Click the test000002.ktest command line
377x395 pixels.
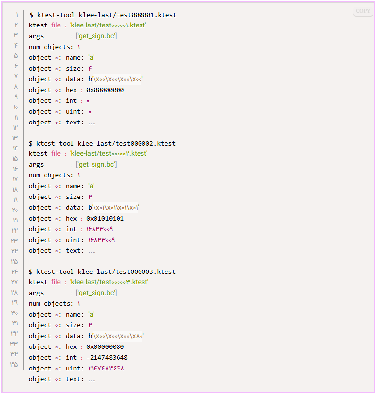(x=103, y=143)
